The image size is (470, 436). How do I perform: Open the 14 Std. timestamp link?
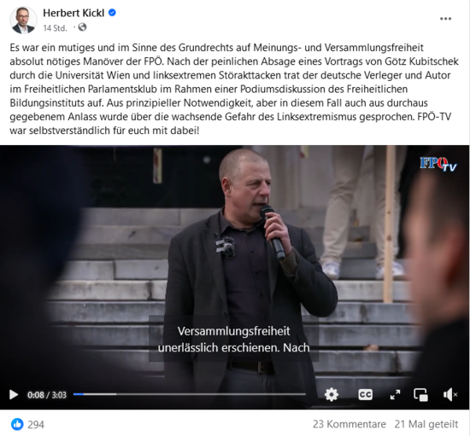coord(55,28)
